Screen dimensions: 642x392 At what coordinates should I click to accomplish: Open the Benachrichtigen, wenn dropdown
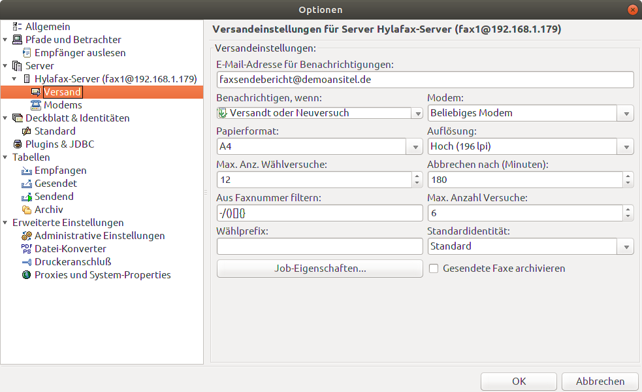[417, 114]
